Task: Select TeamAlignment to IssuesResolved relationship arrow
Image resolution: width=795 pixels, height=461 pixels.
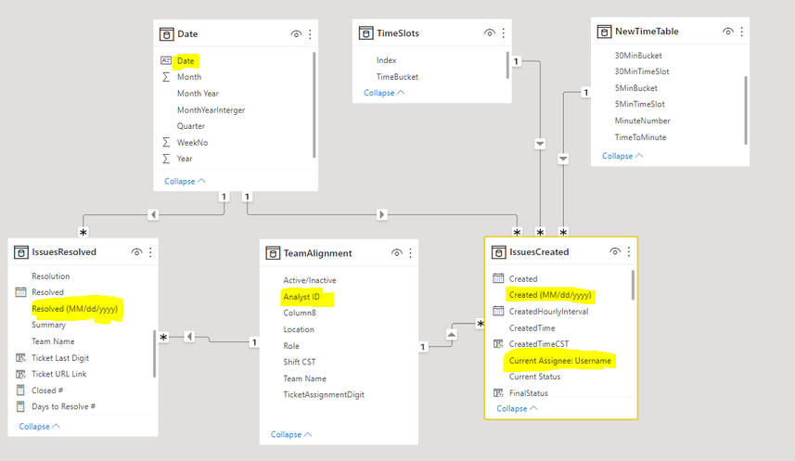Action: (189, 337)
